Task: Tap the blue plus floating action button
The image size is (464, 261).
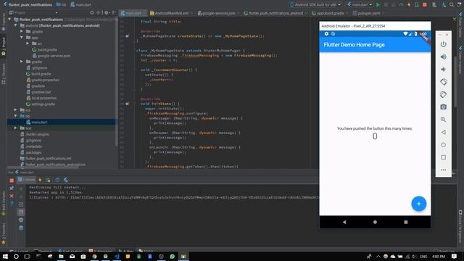Action: (418, 204)
